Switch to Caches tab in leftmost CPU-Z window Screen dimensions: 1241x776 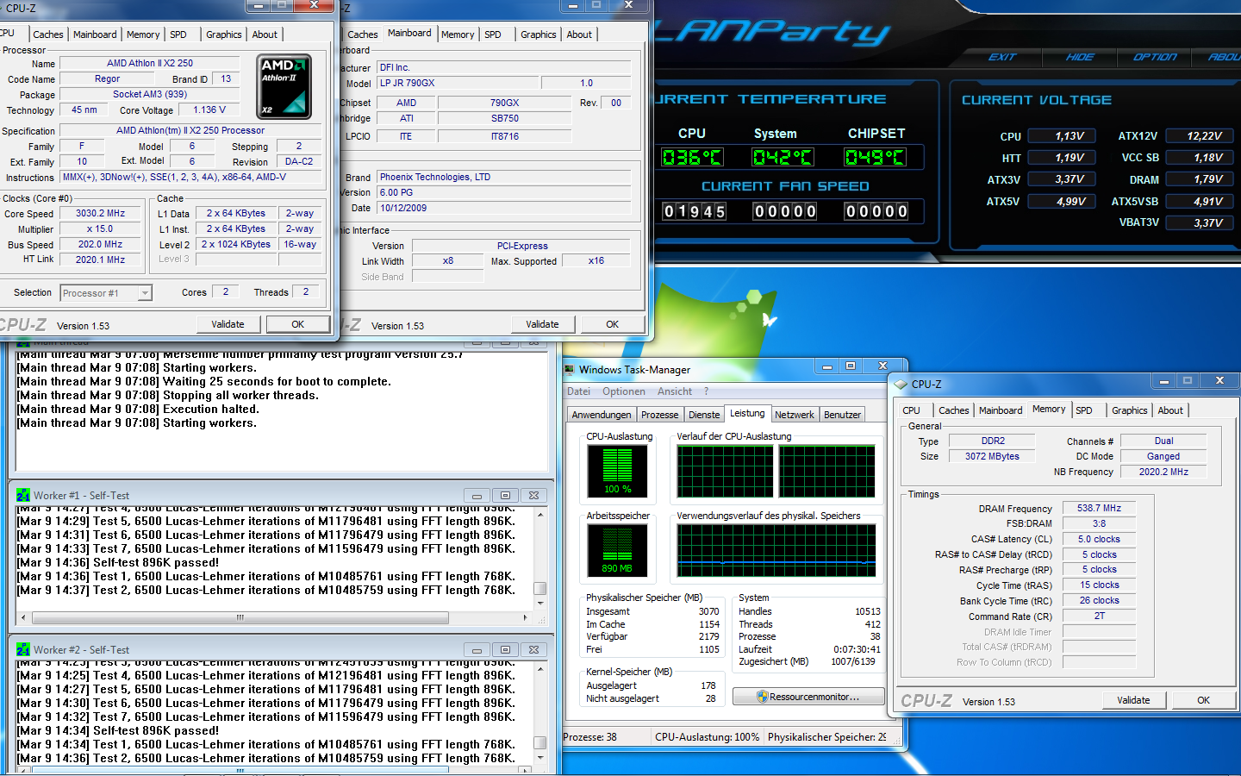(48, 34)
